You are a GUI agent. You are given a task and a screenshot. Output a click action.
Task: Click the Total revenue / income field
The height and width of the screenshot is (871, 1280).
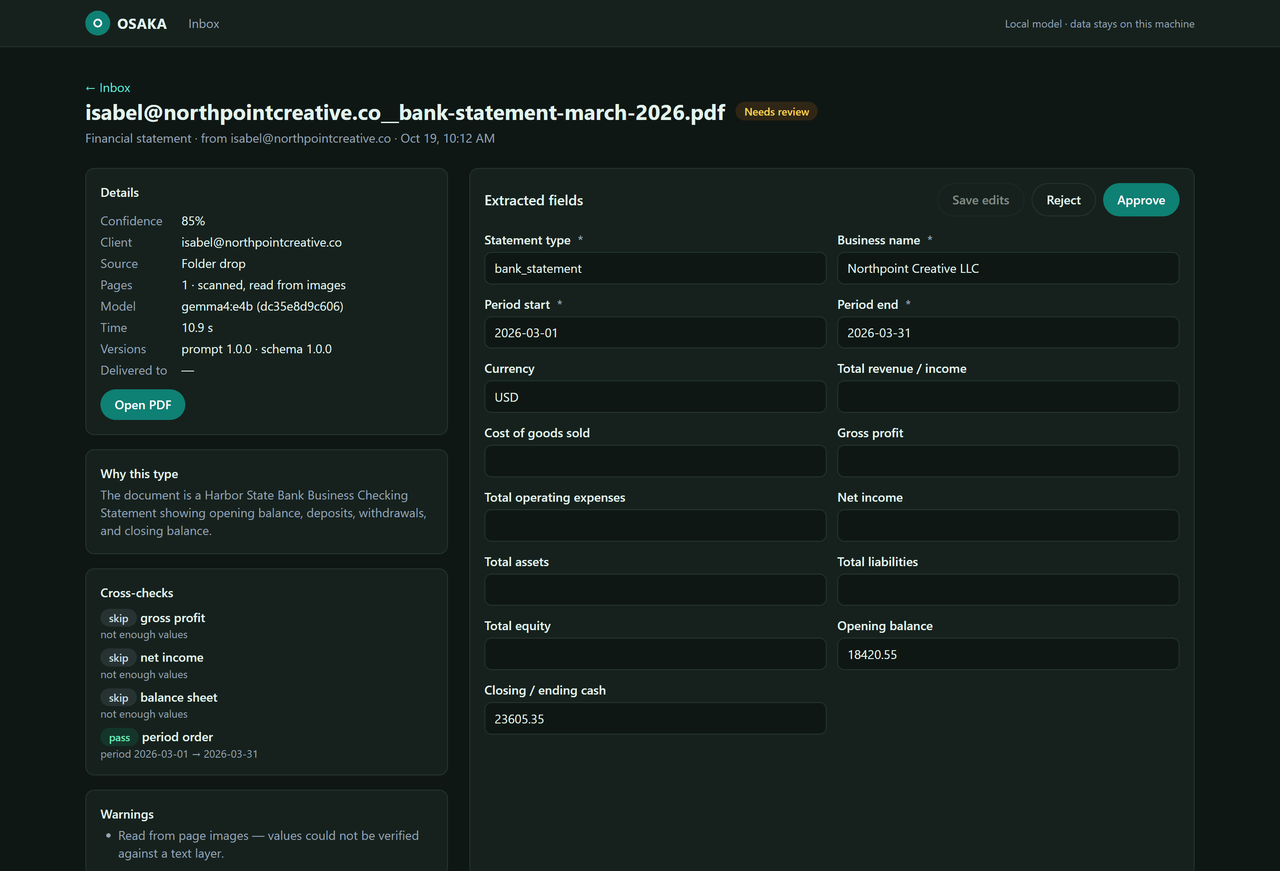[1008, 396]
